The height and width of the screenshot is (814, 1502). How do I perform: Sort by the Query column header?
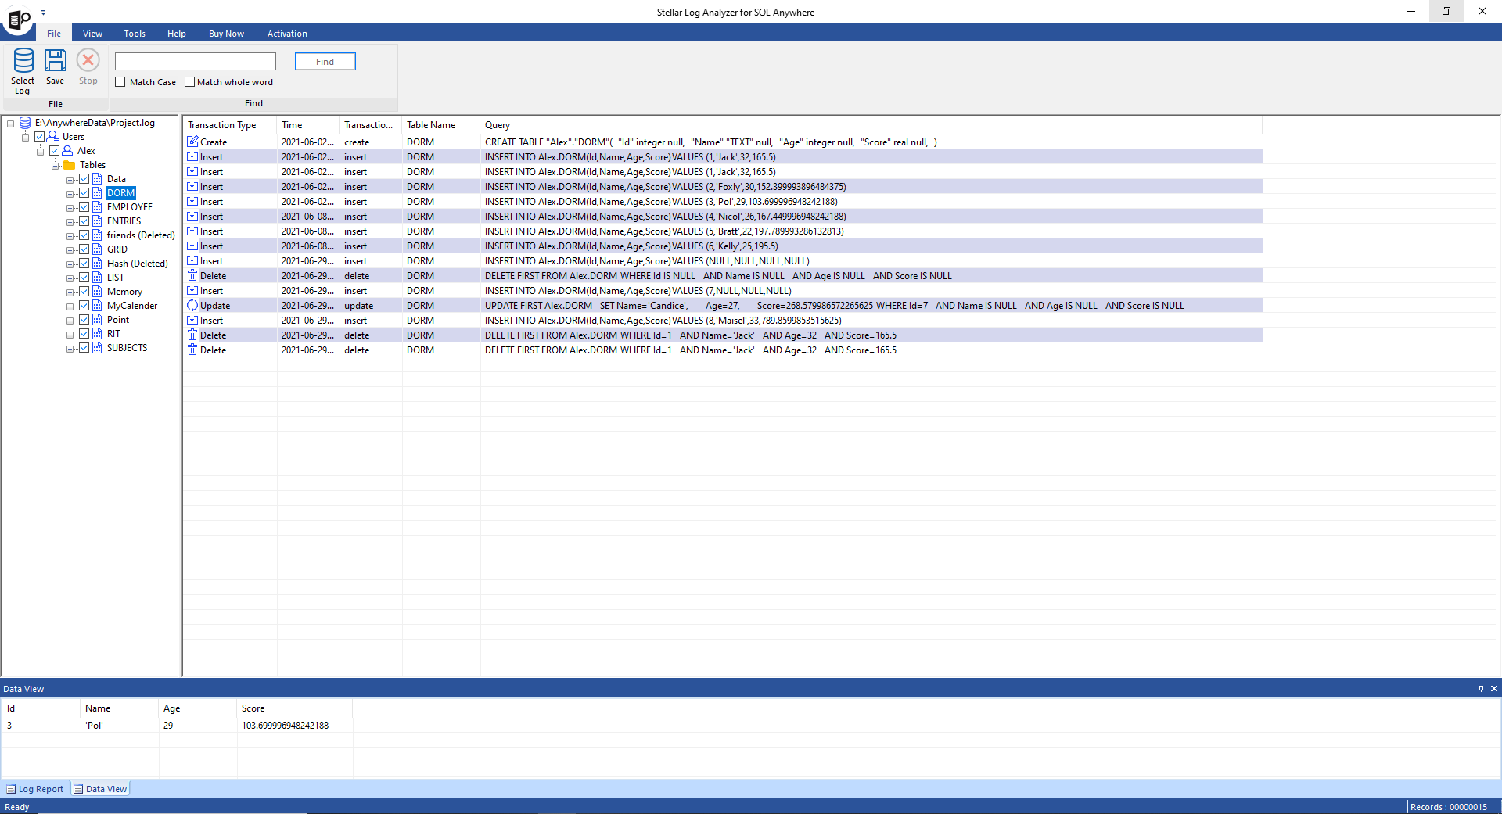point(871,125)
